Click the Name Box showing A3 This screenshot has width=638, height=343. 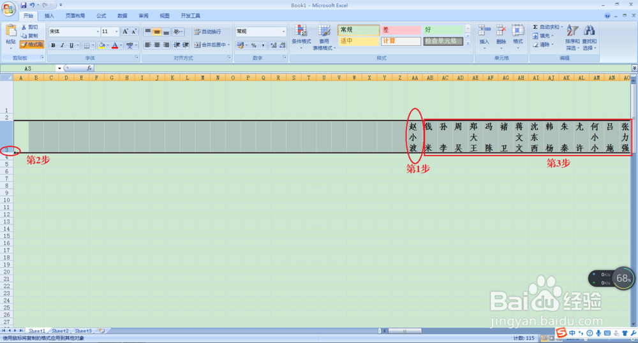[x=27, y=68]
